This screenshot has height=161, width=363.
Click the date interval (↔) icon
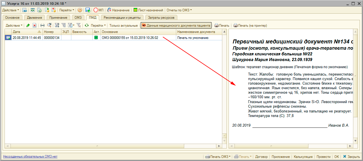(42, 26)
